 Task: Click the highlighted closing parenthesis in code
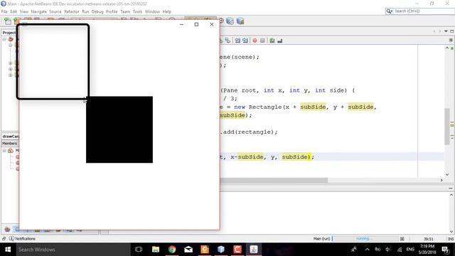point(309,156)
